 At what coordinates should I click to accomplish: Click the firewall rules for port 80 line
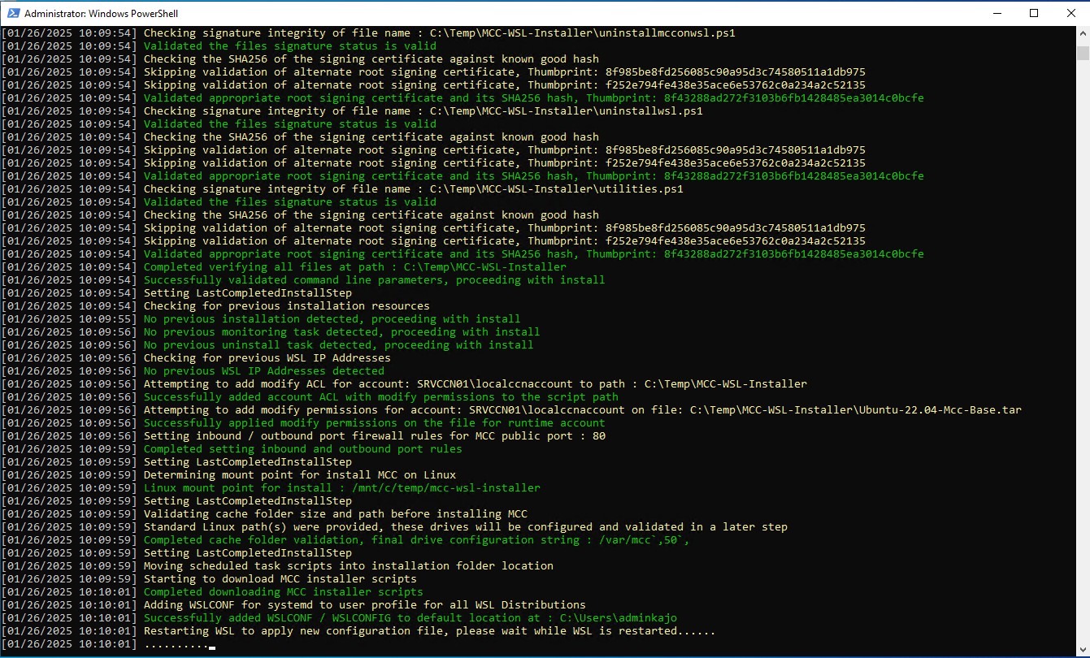coord(303,436)
